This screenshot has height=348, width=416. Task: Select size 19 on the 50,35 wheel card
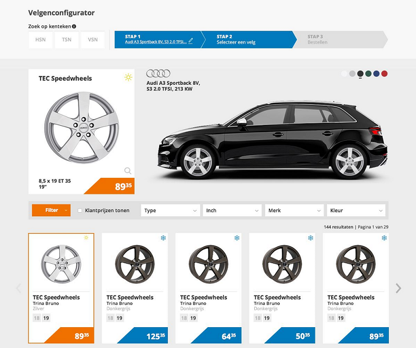[x=267, y=318]
